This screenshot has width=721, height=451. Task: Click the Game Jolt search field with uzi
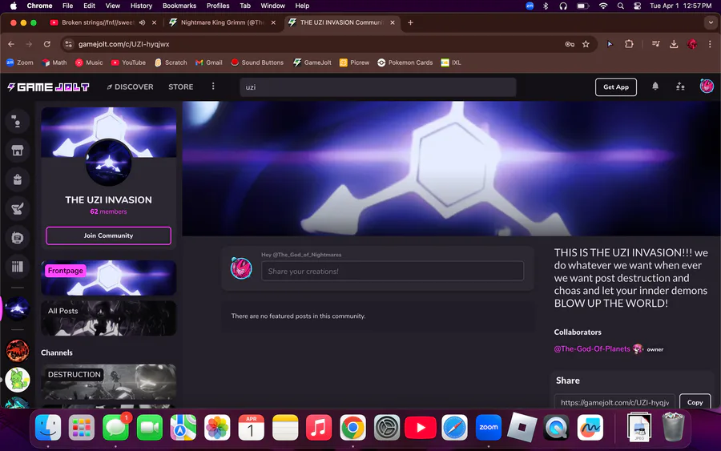pos(377,87)
